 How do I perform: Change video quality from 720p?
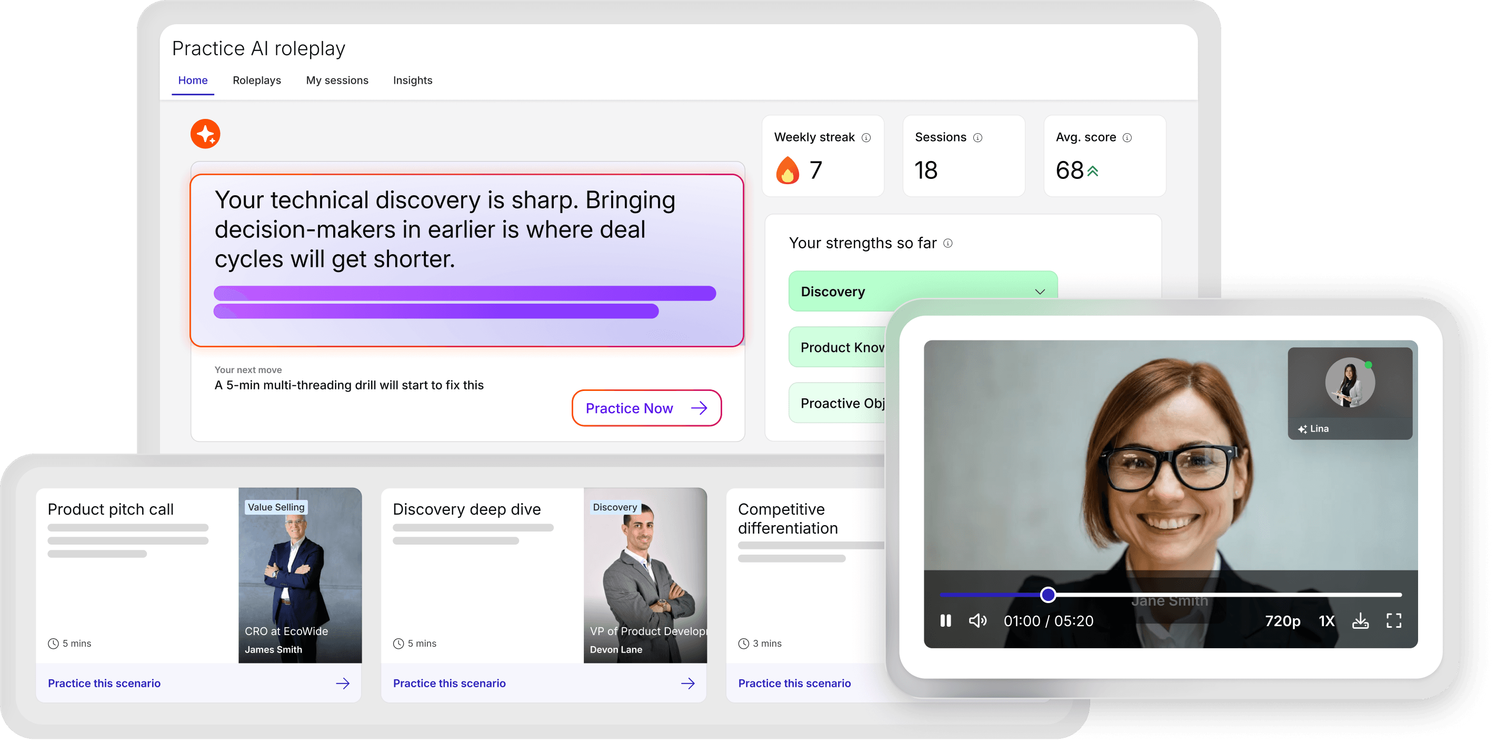coord(1282,620)
